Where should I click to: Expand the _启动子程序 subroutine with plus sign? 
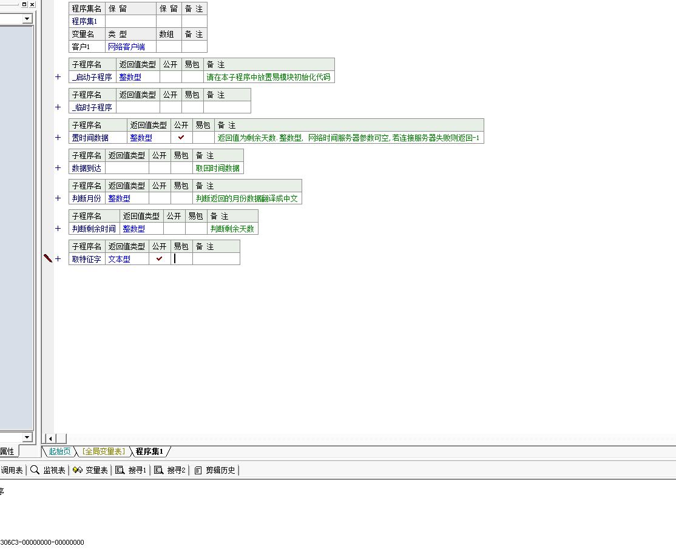(58, 77)
